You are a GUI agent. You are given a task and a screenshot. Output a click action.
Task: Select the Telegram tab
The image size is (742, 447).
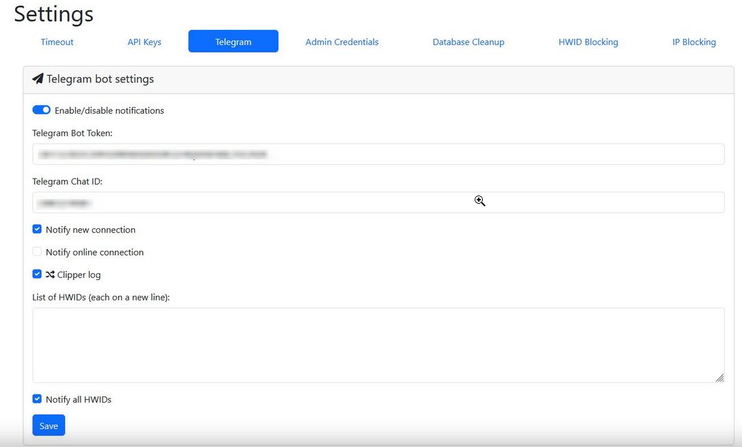[233, 42]
